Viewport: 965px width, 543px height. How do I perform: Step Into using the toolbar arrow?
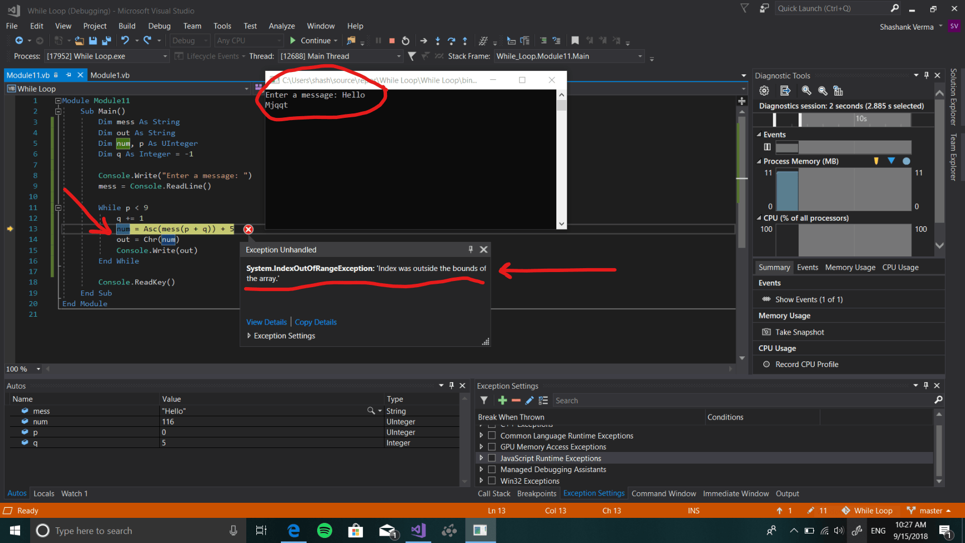click(x=437, y=41)
